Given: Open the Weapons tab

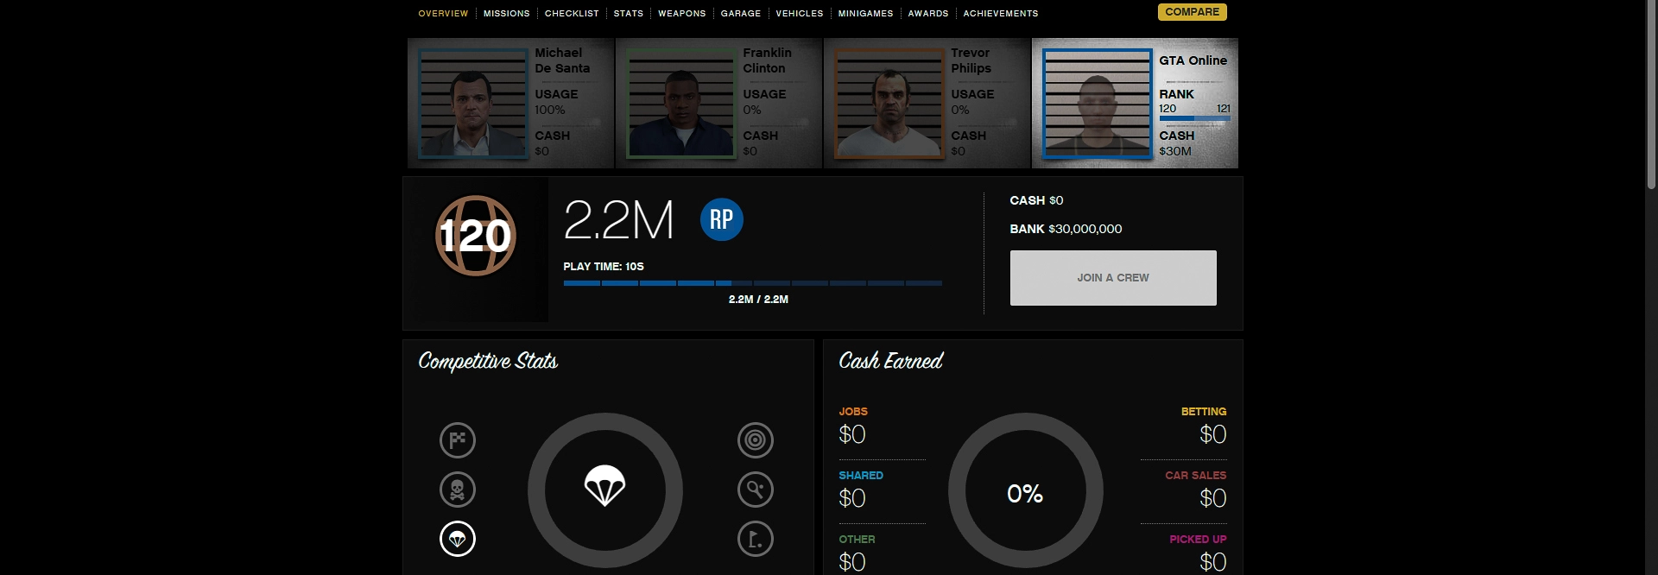Looking at the screenshot, I should (x=682, y=14).
